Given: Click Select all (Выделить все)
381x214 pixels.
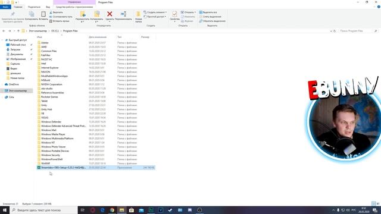Looking at the screenshot, I should point(208,12).
